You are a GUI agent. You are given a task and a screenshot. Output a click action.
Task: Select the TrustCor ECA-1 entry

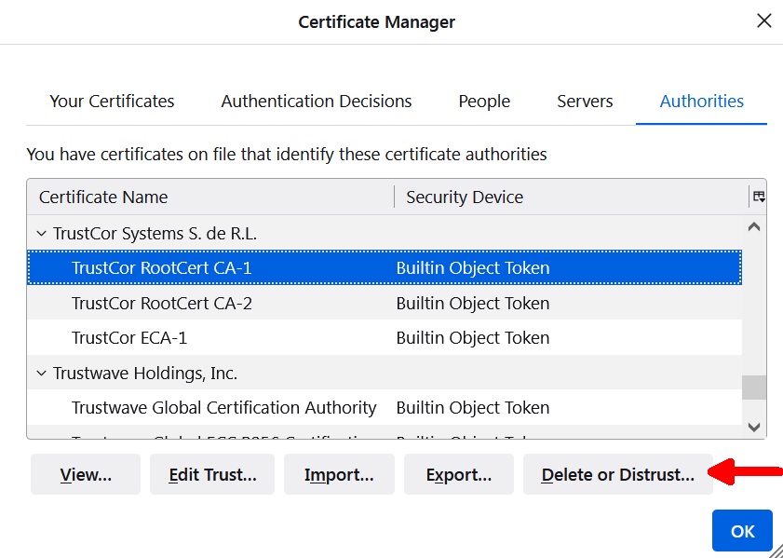pyautogui.click(x=129, y=338)
